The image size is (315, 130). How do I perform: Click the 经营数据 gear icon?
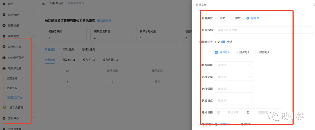point(4,26)
